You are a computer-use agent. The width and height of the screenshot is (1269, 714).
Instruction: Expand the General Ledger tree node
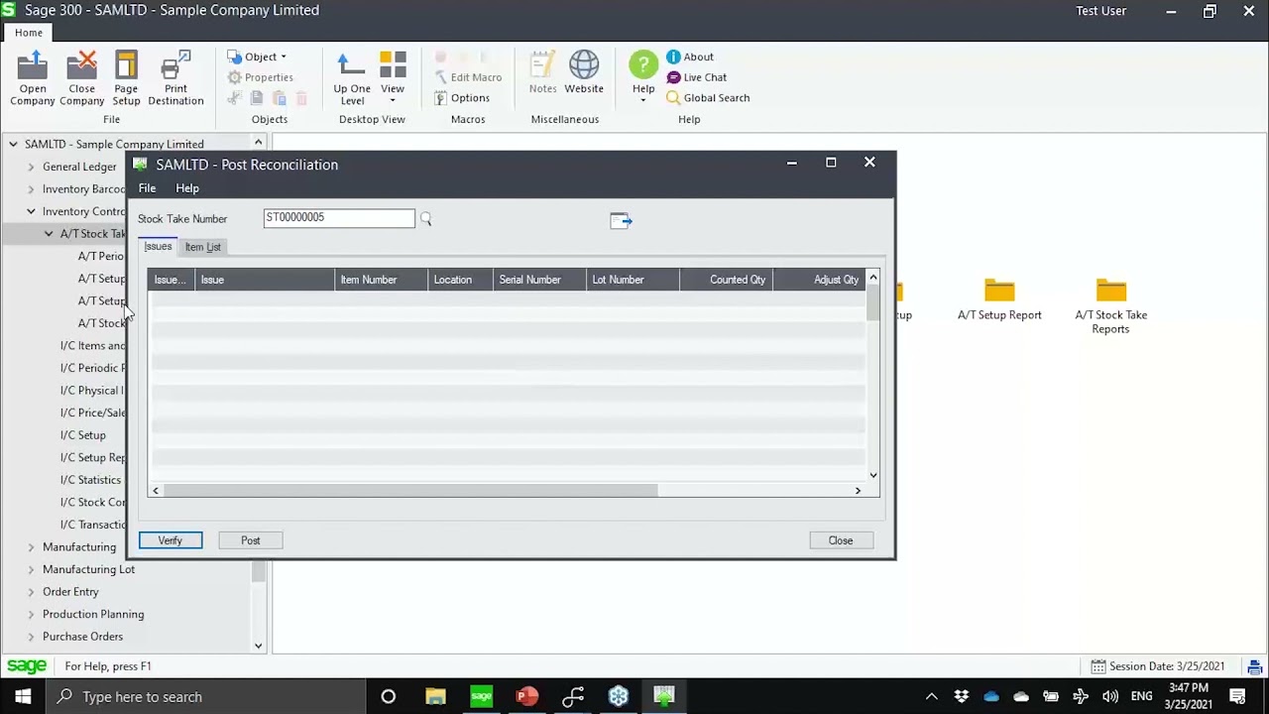[31, 167]
